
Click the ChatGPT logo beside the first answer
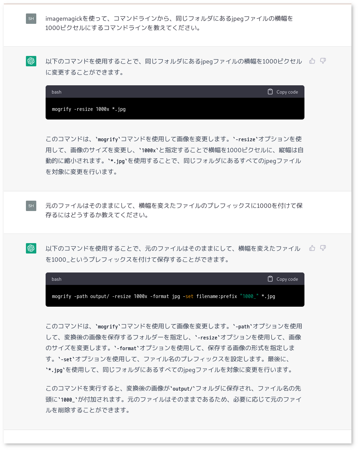pyautogui.click(x=31, y=61)
